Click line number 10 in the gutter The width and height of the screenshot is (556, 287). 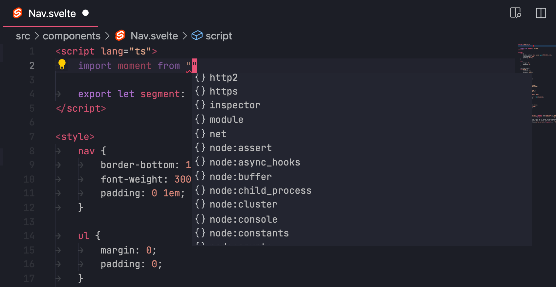tap(29, 179)
